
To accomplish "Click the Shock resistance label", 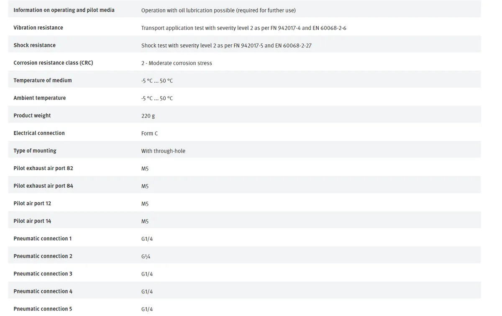I will click(x=34, y=45).
